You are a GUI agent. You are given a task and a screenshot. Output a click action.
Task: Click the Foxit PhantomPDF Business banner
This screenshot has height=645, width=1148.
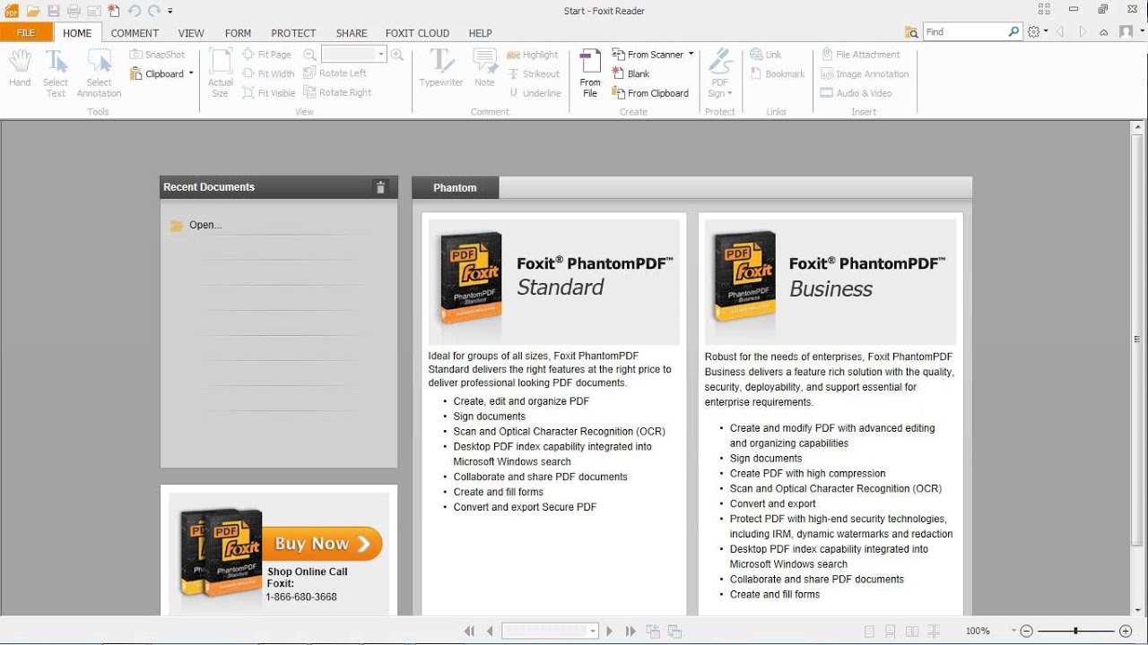pyautogui.click(x=831, y=281)
